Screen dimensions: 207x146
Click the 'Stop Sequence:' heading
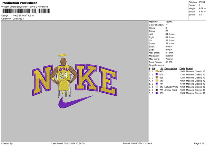point(157,65)
